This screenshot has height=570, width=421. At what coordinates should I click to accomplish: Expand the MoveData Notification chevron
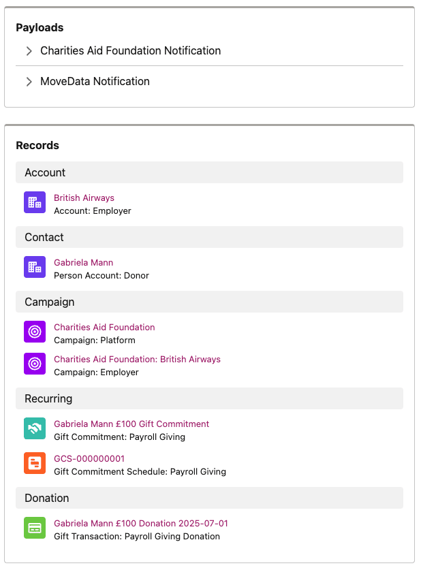click(x=29, y=82)
